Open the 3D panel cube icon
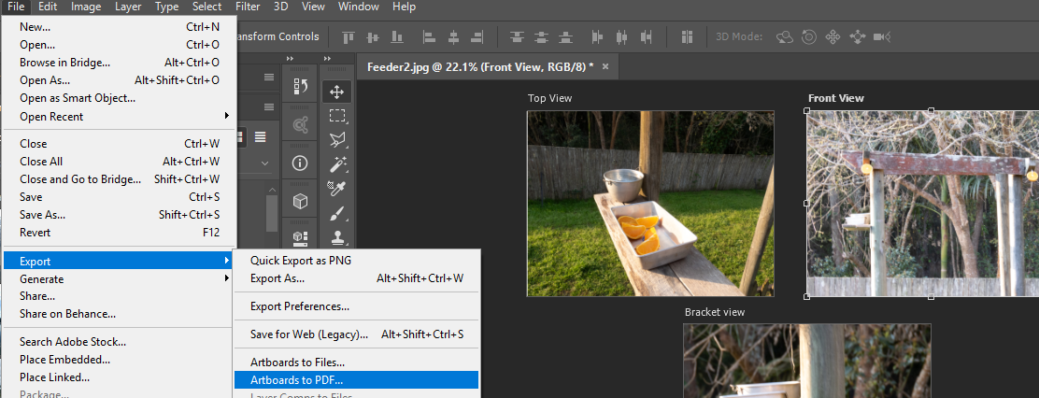Image resolution: width=1039 pixels, height=398 pixels. pos(300,200)
